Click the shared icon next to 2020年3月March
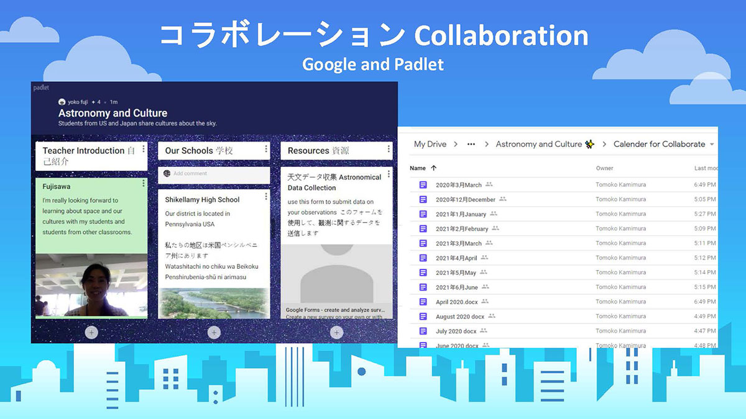The image size is (746, 419). click(x=489, y=184)
